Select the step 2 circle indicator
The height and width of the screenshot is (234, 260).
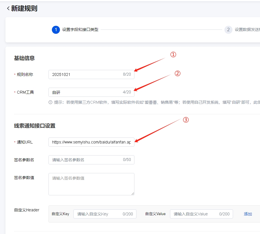point(228,30)
